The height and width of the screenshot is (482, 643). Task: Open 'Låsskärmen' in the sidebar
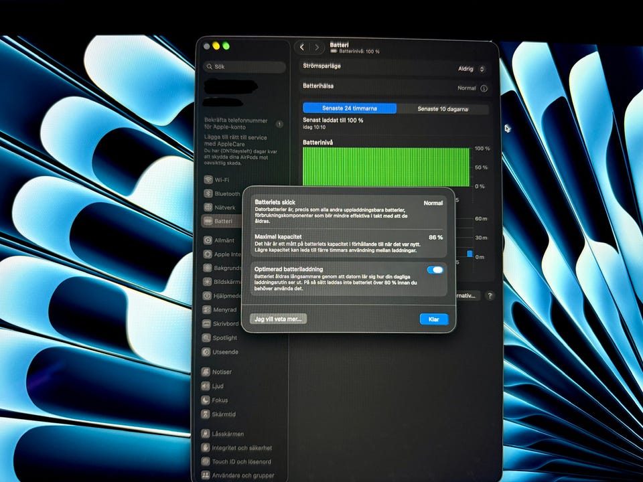pos(228,434)
